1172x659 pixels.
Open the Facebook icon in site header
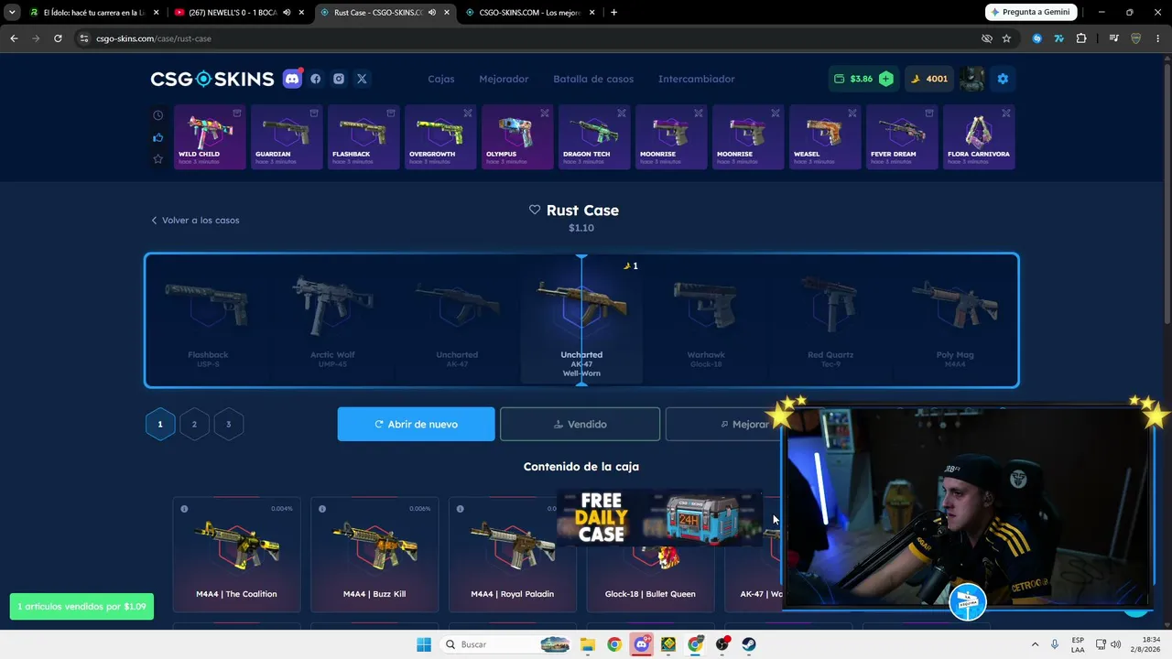click(x=316, y=79)
